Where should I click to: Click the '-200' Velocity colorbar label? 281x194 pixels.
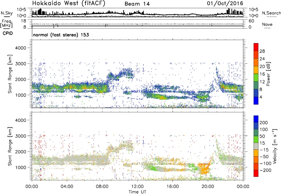[266, 170]
